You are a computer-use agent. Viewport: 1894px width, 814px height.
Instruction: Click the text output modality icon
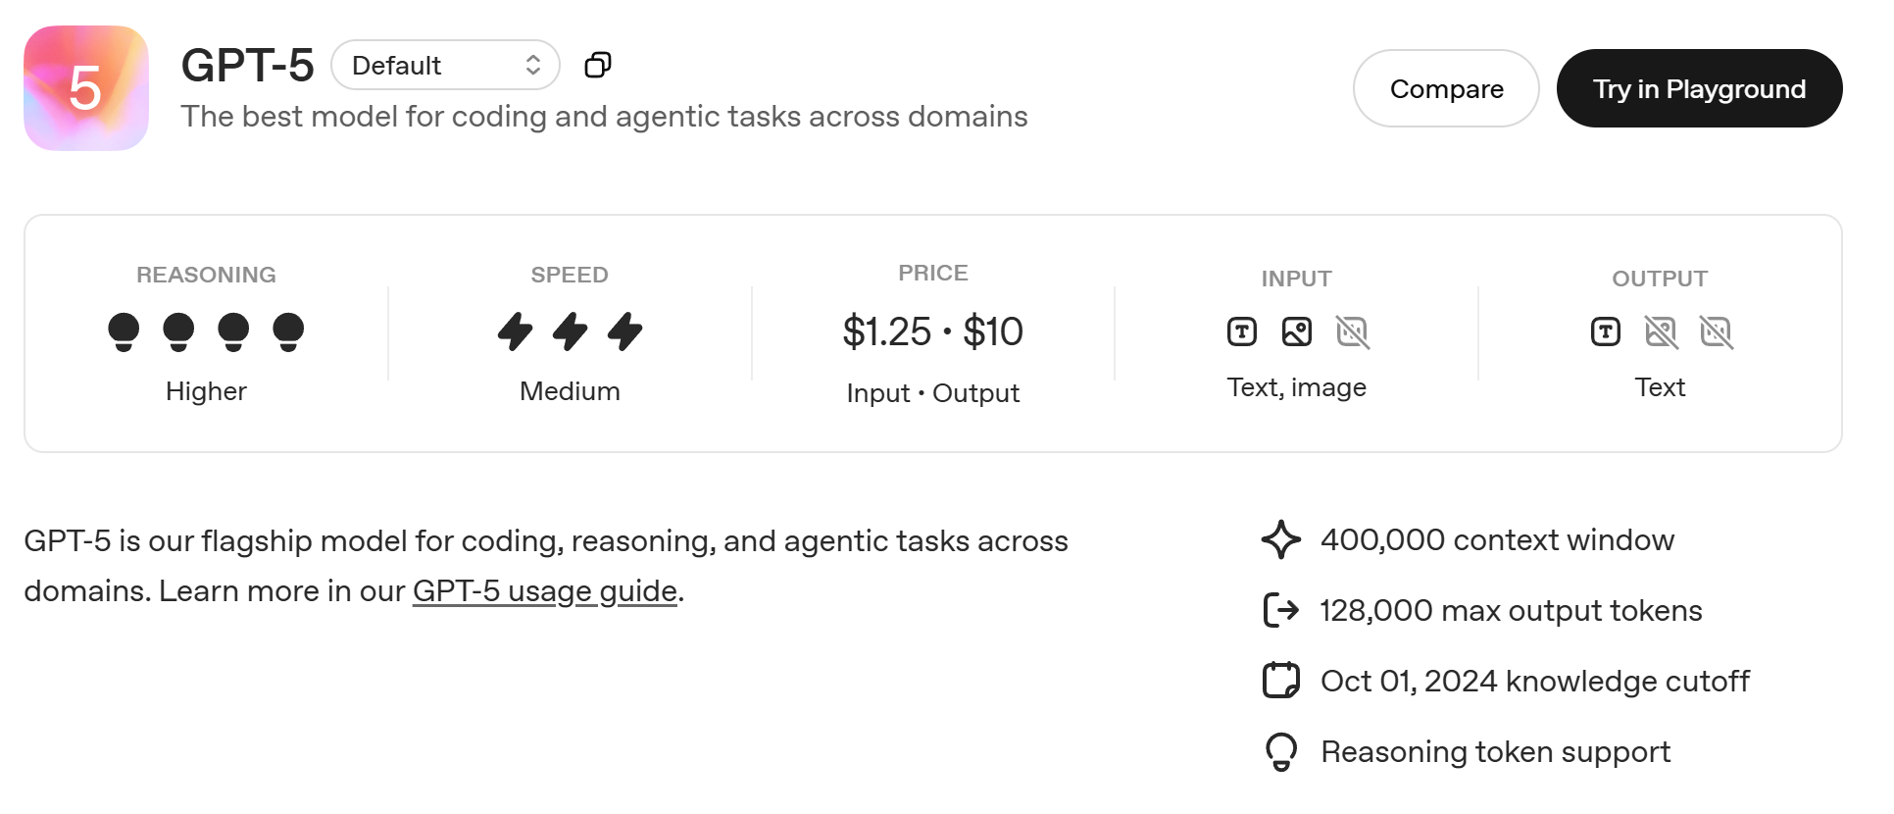pyautogui.click(x=1605, y=332)
